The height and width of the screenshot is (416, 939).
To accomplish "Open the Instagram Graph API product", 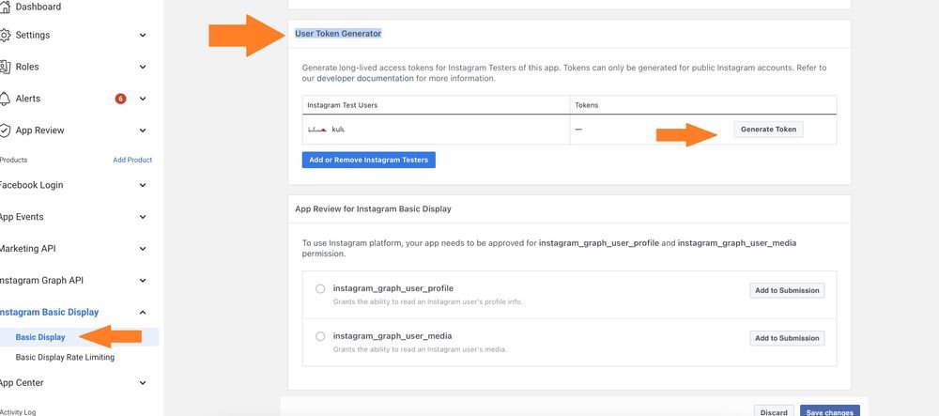I will 41,281.
